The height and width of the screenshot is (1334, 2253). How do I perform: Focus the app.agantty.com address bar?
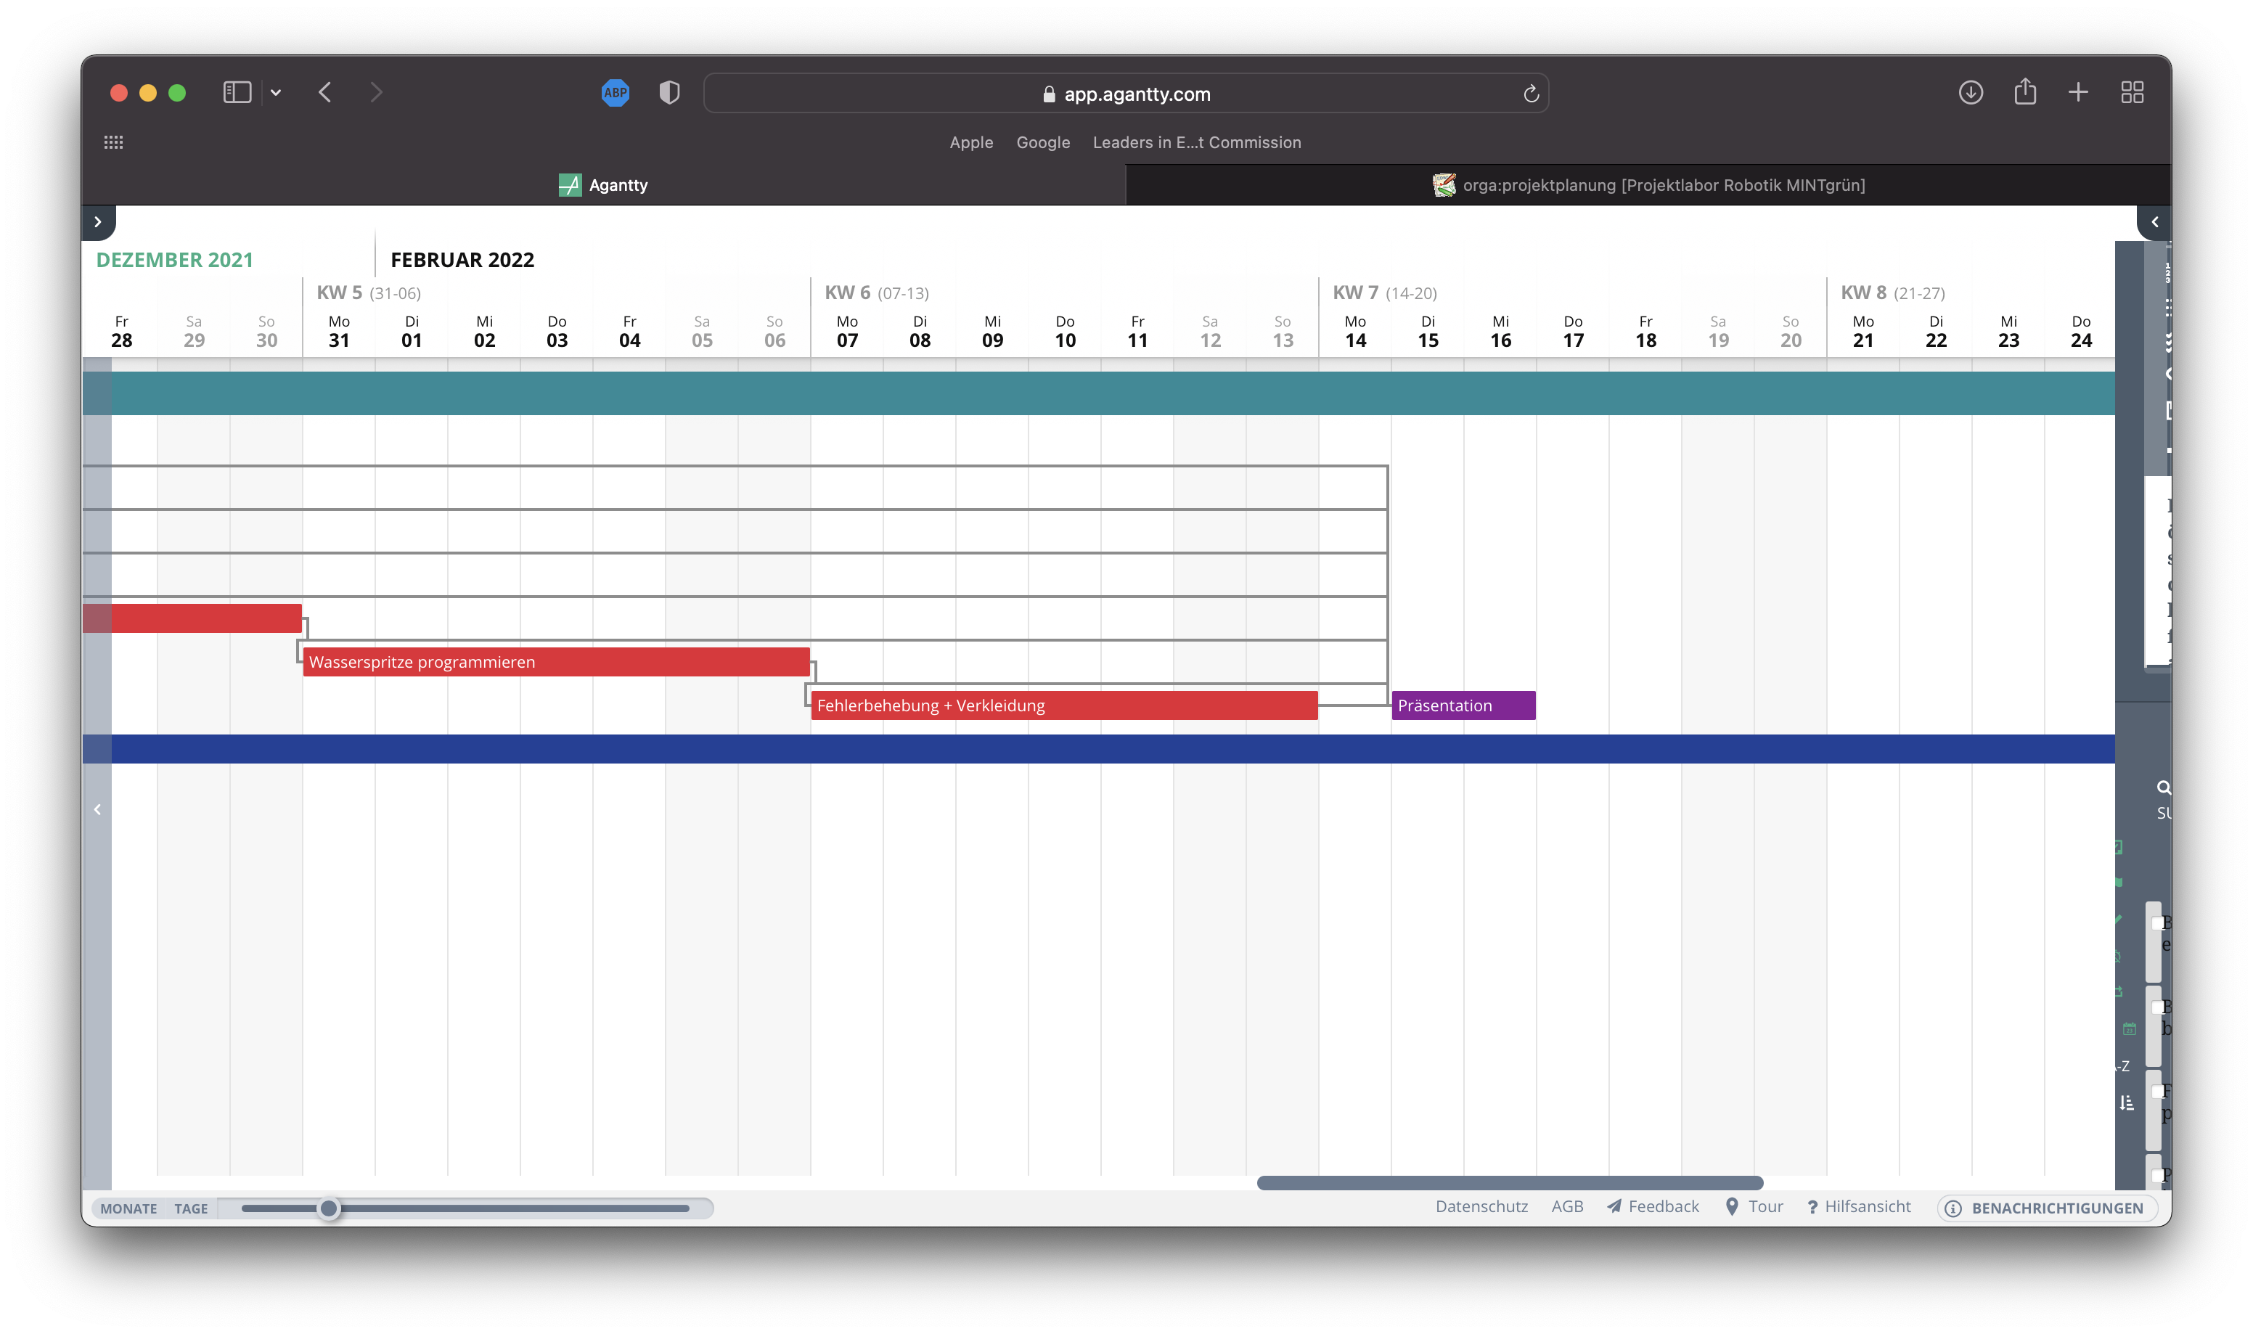coord(1126,94)
